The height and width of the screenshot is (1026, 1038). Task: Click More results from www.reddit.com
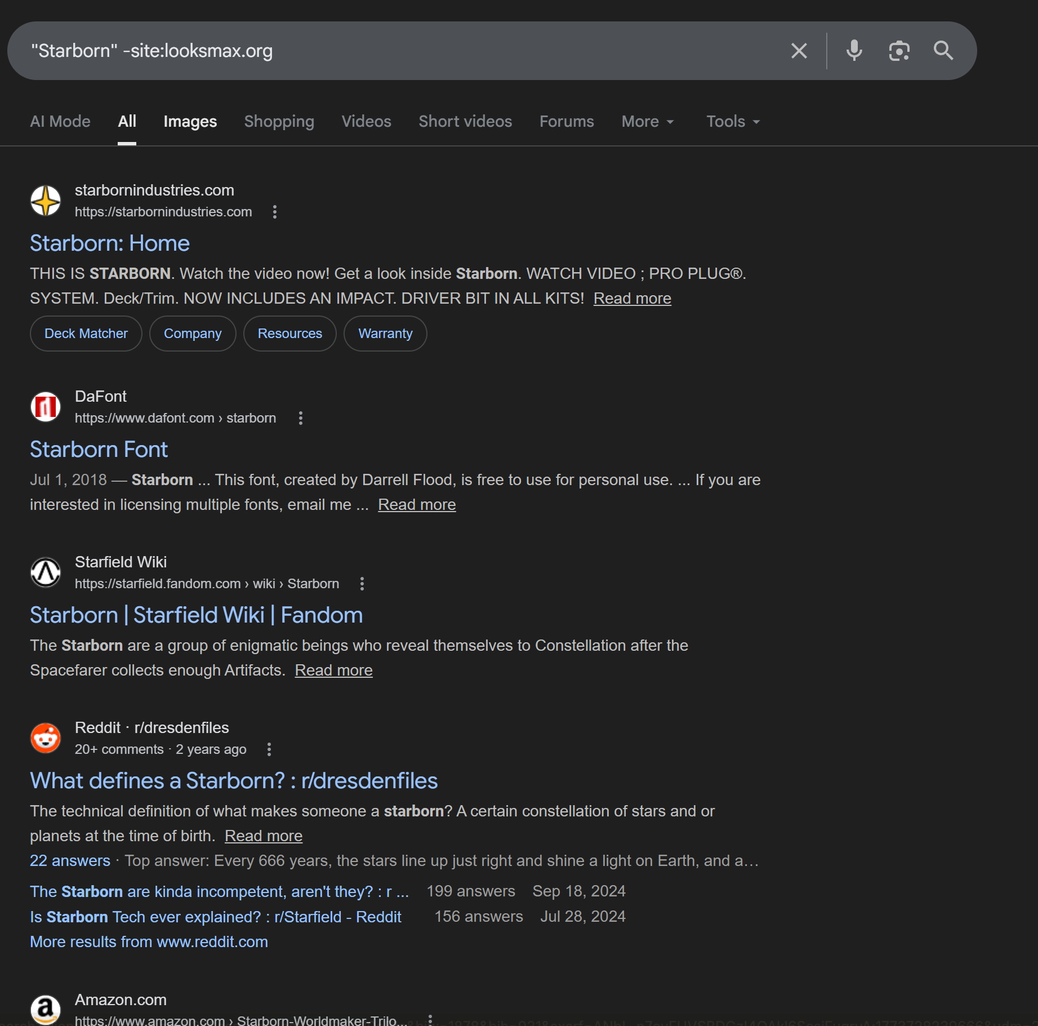[149, 942]
